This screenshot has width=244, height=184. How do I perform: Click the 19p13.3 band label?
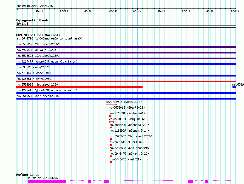coord(22,24)
